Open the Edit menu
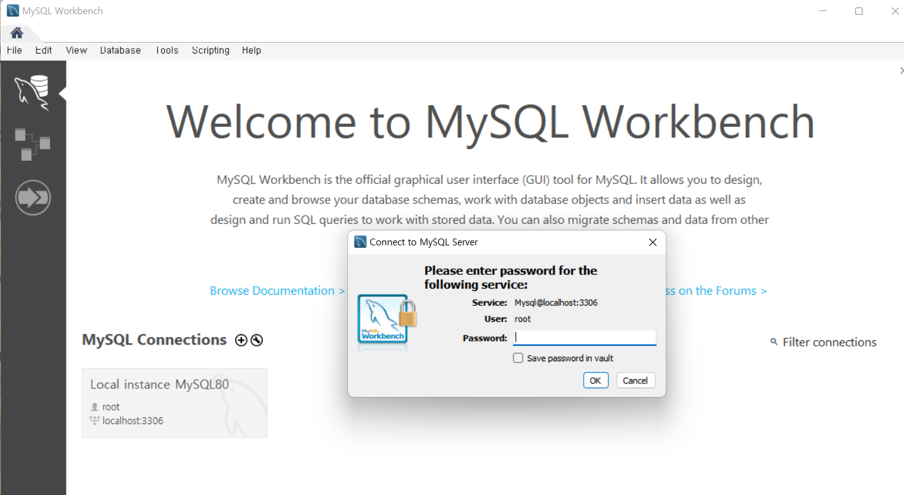Screen dimensions: 904x495 [44, 51]
